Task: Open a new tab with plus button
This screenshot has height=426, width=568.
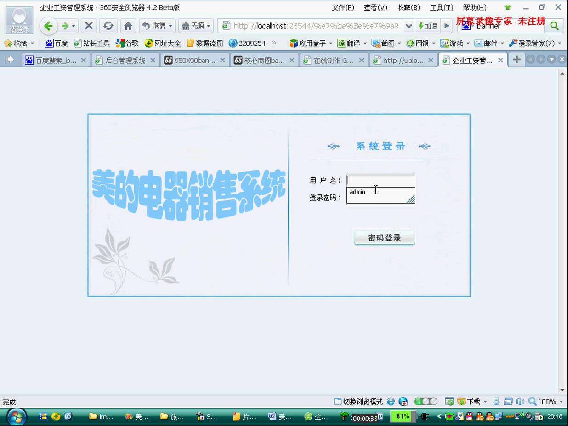Action: [x=517, y=60]
